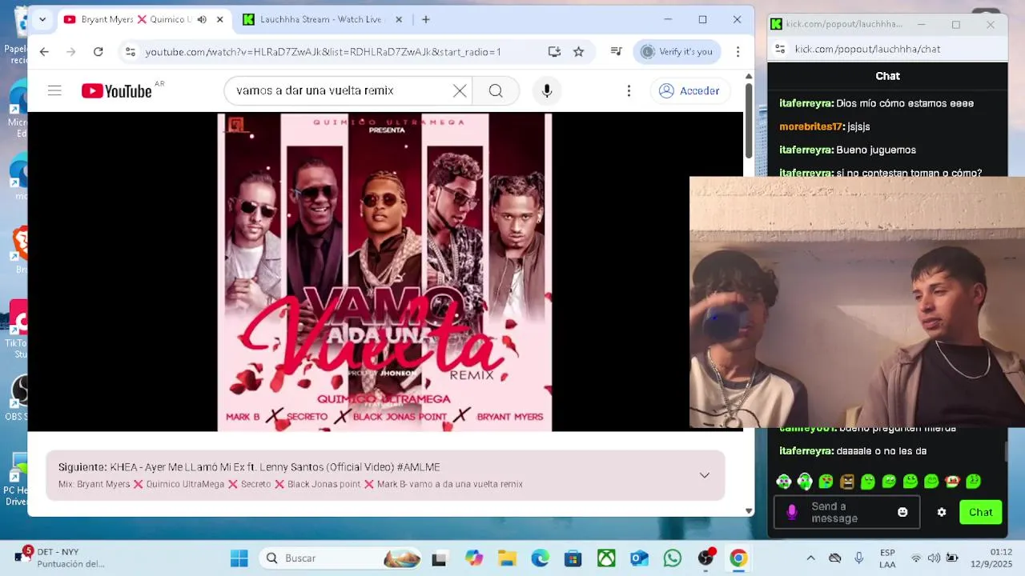
Task: Open a new Chrome tab
Action: tap(426, 19)
